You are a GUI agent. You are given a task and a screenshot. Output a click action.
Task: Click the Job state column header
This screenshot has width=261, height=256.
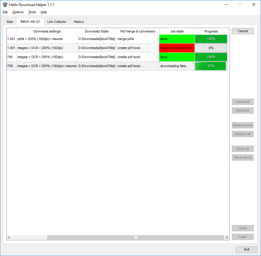click(177, 31)
